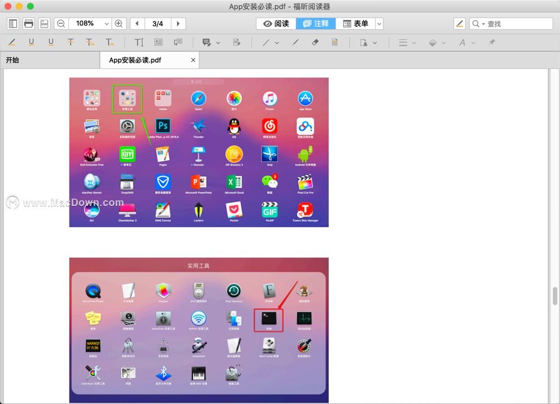This screenshot has height=404, width=560.
Task: Click the vertical scrollbar thumb
Action: click(554, 296)
